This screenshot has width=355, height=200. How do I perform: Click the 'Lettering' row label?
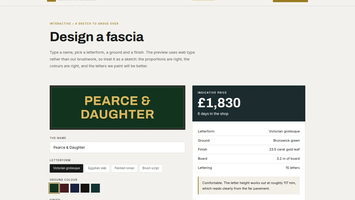click(205, 168)
